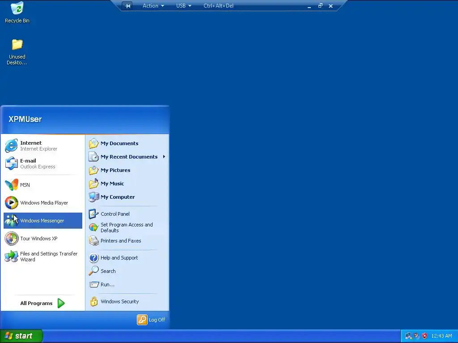Image resolution: width=458 pixels, height=343 pixels.
Task: Click the network tray icon
Action: [x=408, y=336]
